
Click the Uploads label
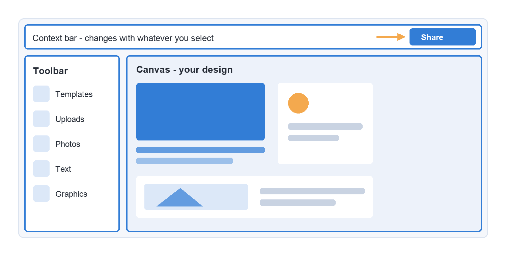(70, 119)
